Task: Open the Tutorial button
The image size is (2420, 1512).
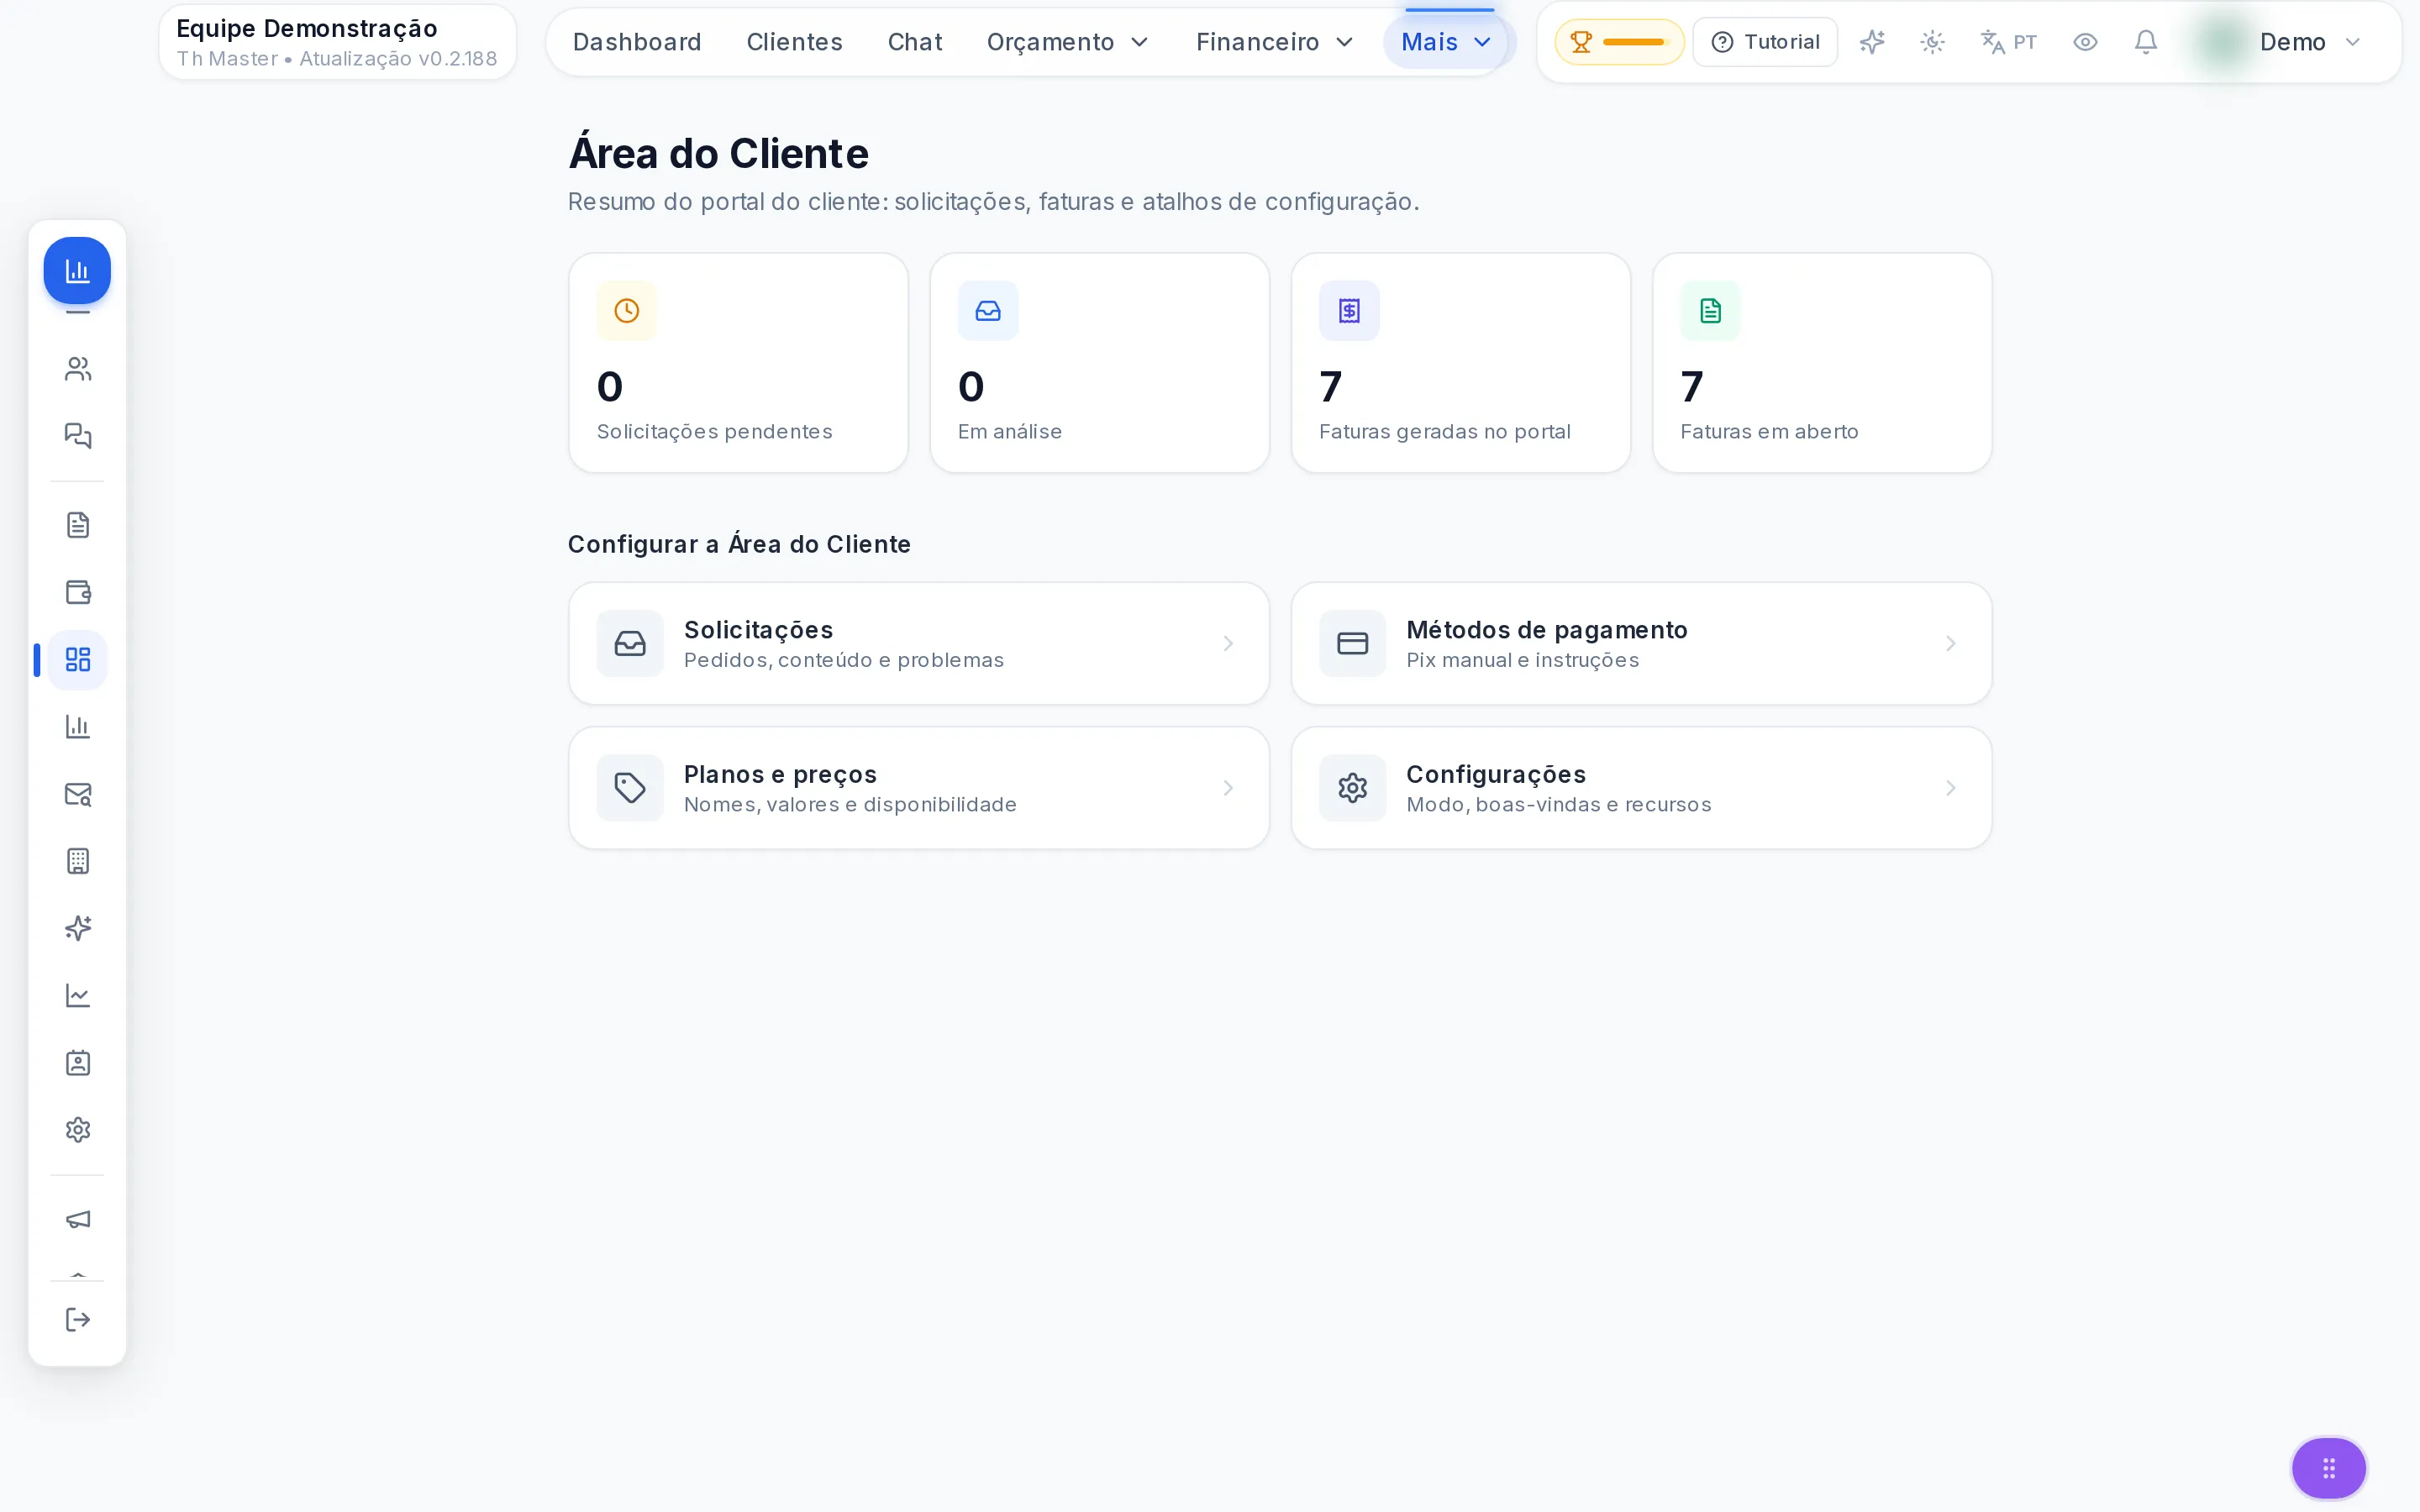Action: coord(1765,42)
